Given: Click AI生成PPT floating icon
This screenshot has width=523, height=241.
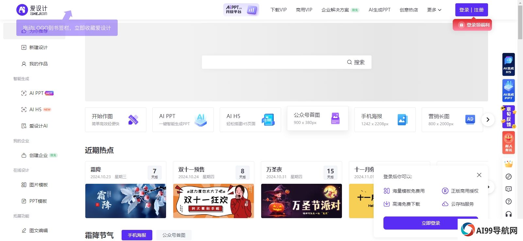Looking at the screenshot, I should [509, 91].
